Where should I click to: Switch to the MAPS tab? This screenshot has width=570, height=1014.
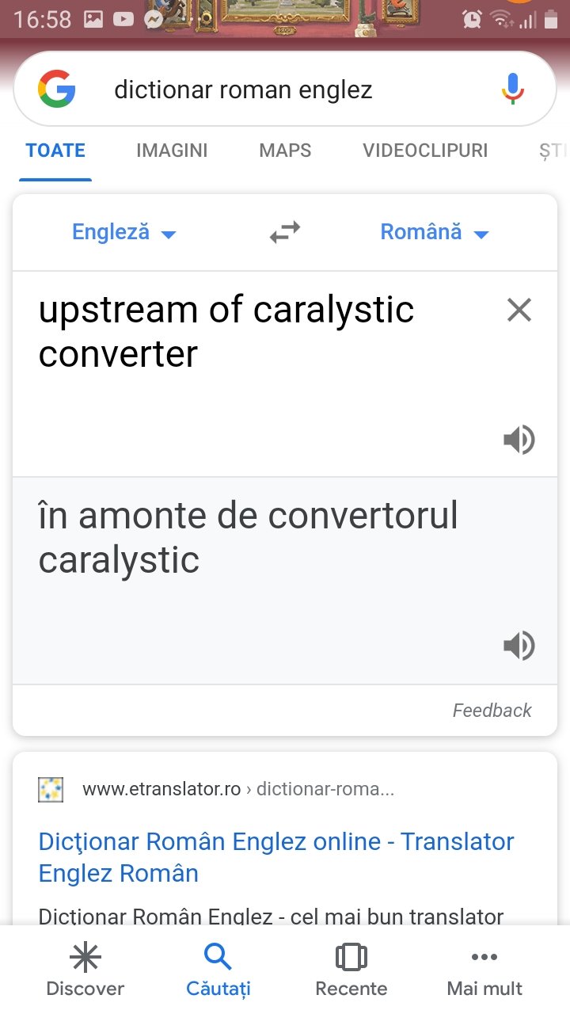coord(285,151)
